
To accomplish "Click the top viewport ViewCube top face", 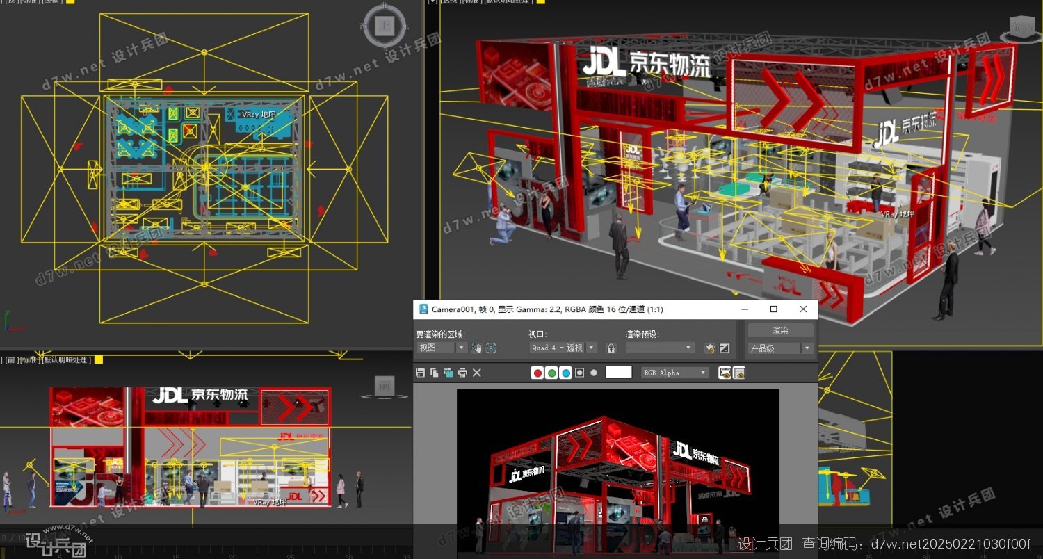I will [x=384, y=27].
